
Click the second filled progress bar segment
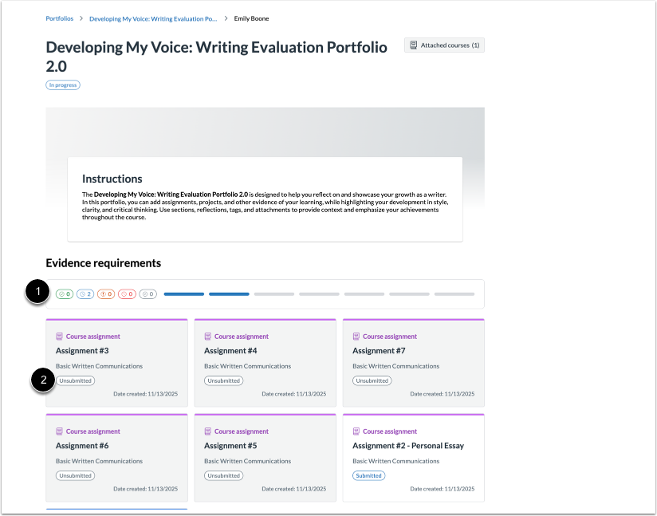pyautogui.click(x=230, y=293)
